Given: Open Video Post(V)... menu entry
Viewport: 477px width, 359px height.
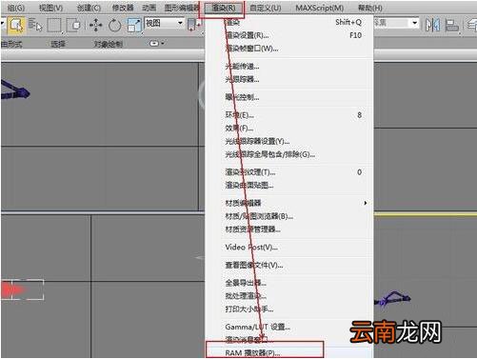Looking at the screenshot, I should [289, 247].
